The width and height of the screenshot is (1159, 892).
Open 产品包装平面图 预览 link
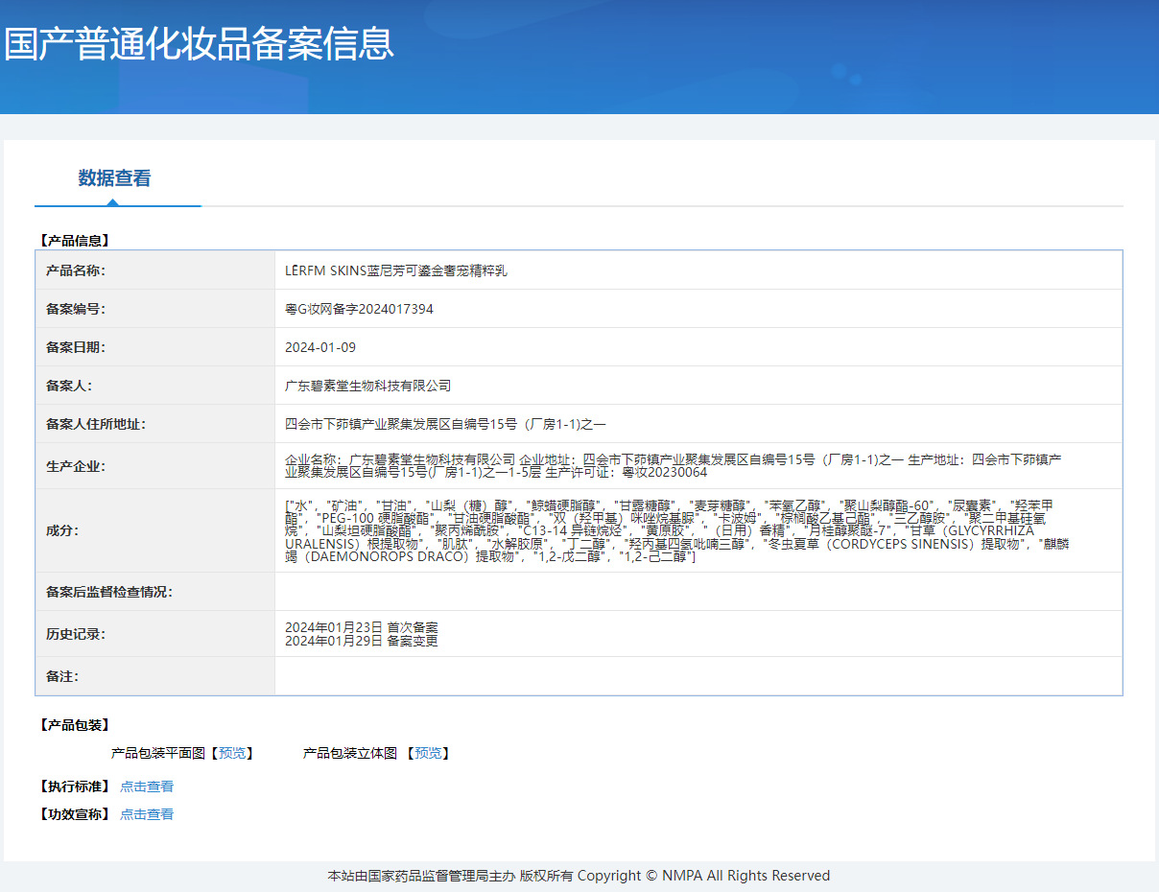[x=232, y=754]
